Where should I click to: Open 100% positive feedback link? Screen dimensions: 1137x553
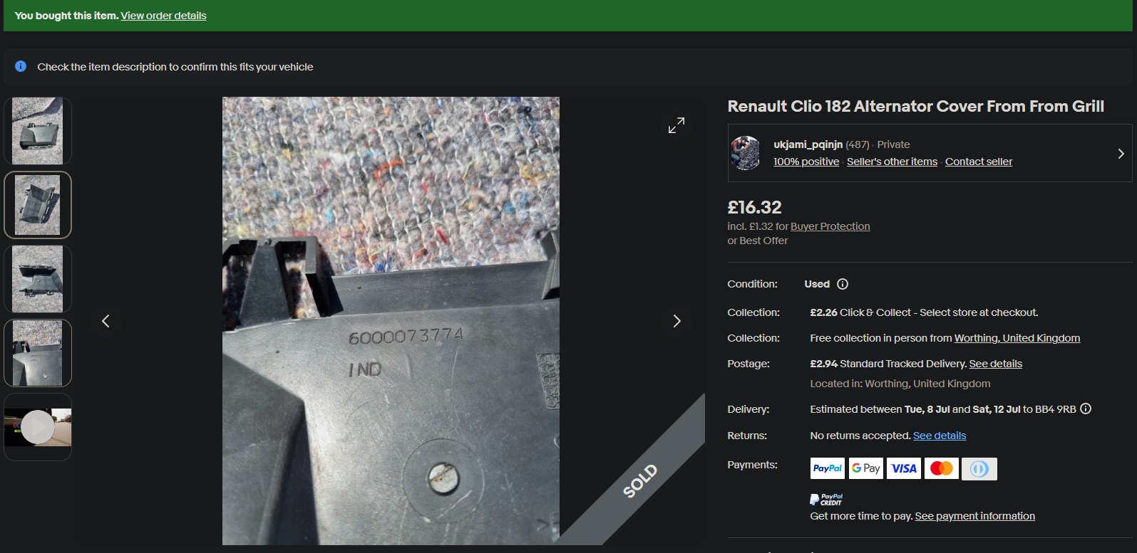[x=806, y=162]
